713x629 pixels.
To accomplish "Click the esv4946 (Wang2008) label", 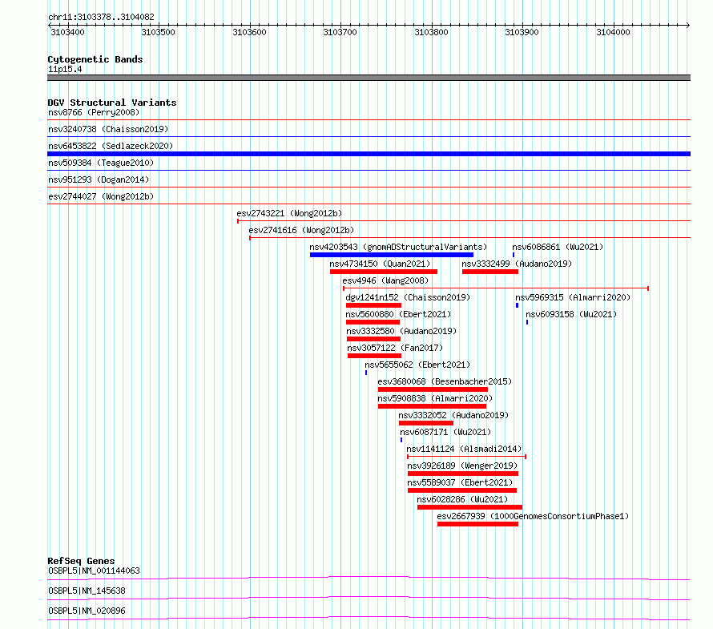I will point(385,280).
